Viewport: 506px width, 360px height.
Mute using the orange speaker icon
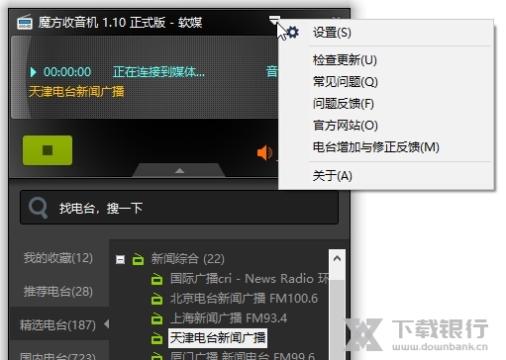click(x=264, y=152)
